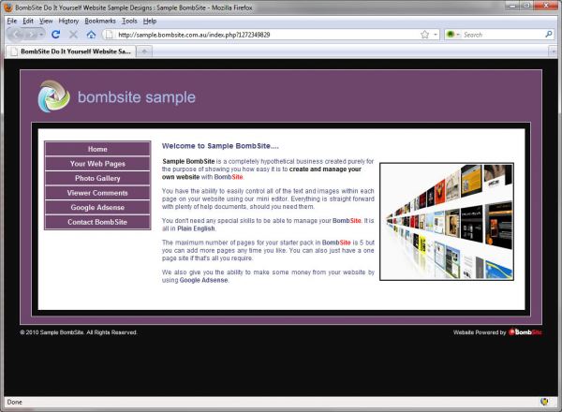562x412 pixels.
Task: Click the back navigation arrow
Action: 17,35
